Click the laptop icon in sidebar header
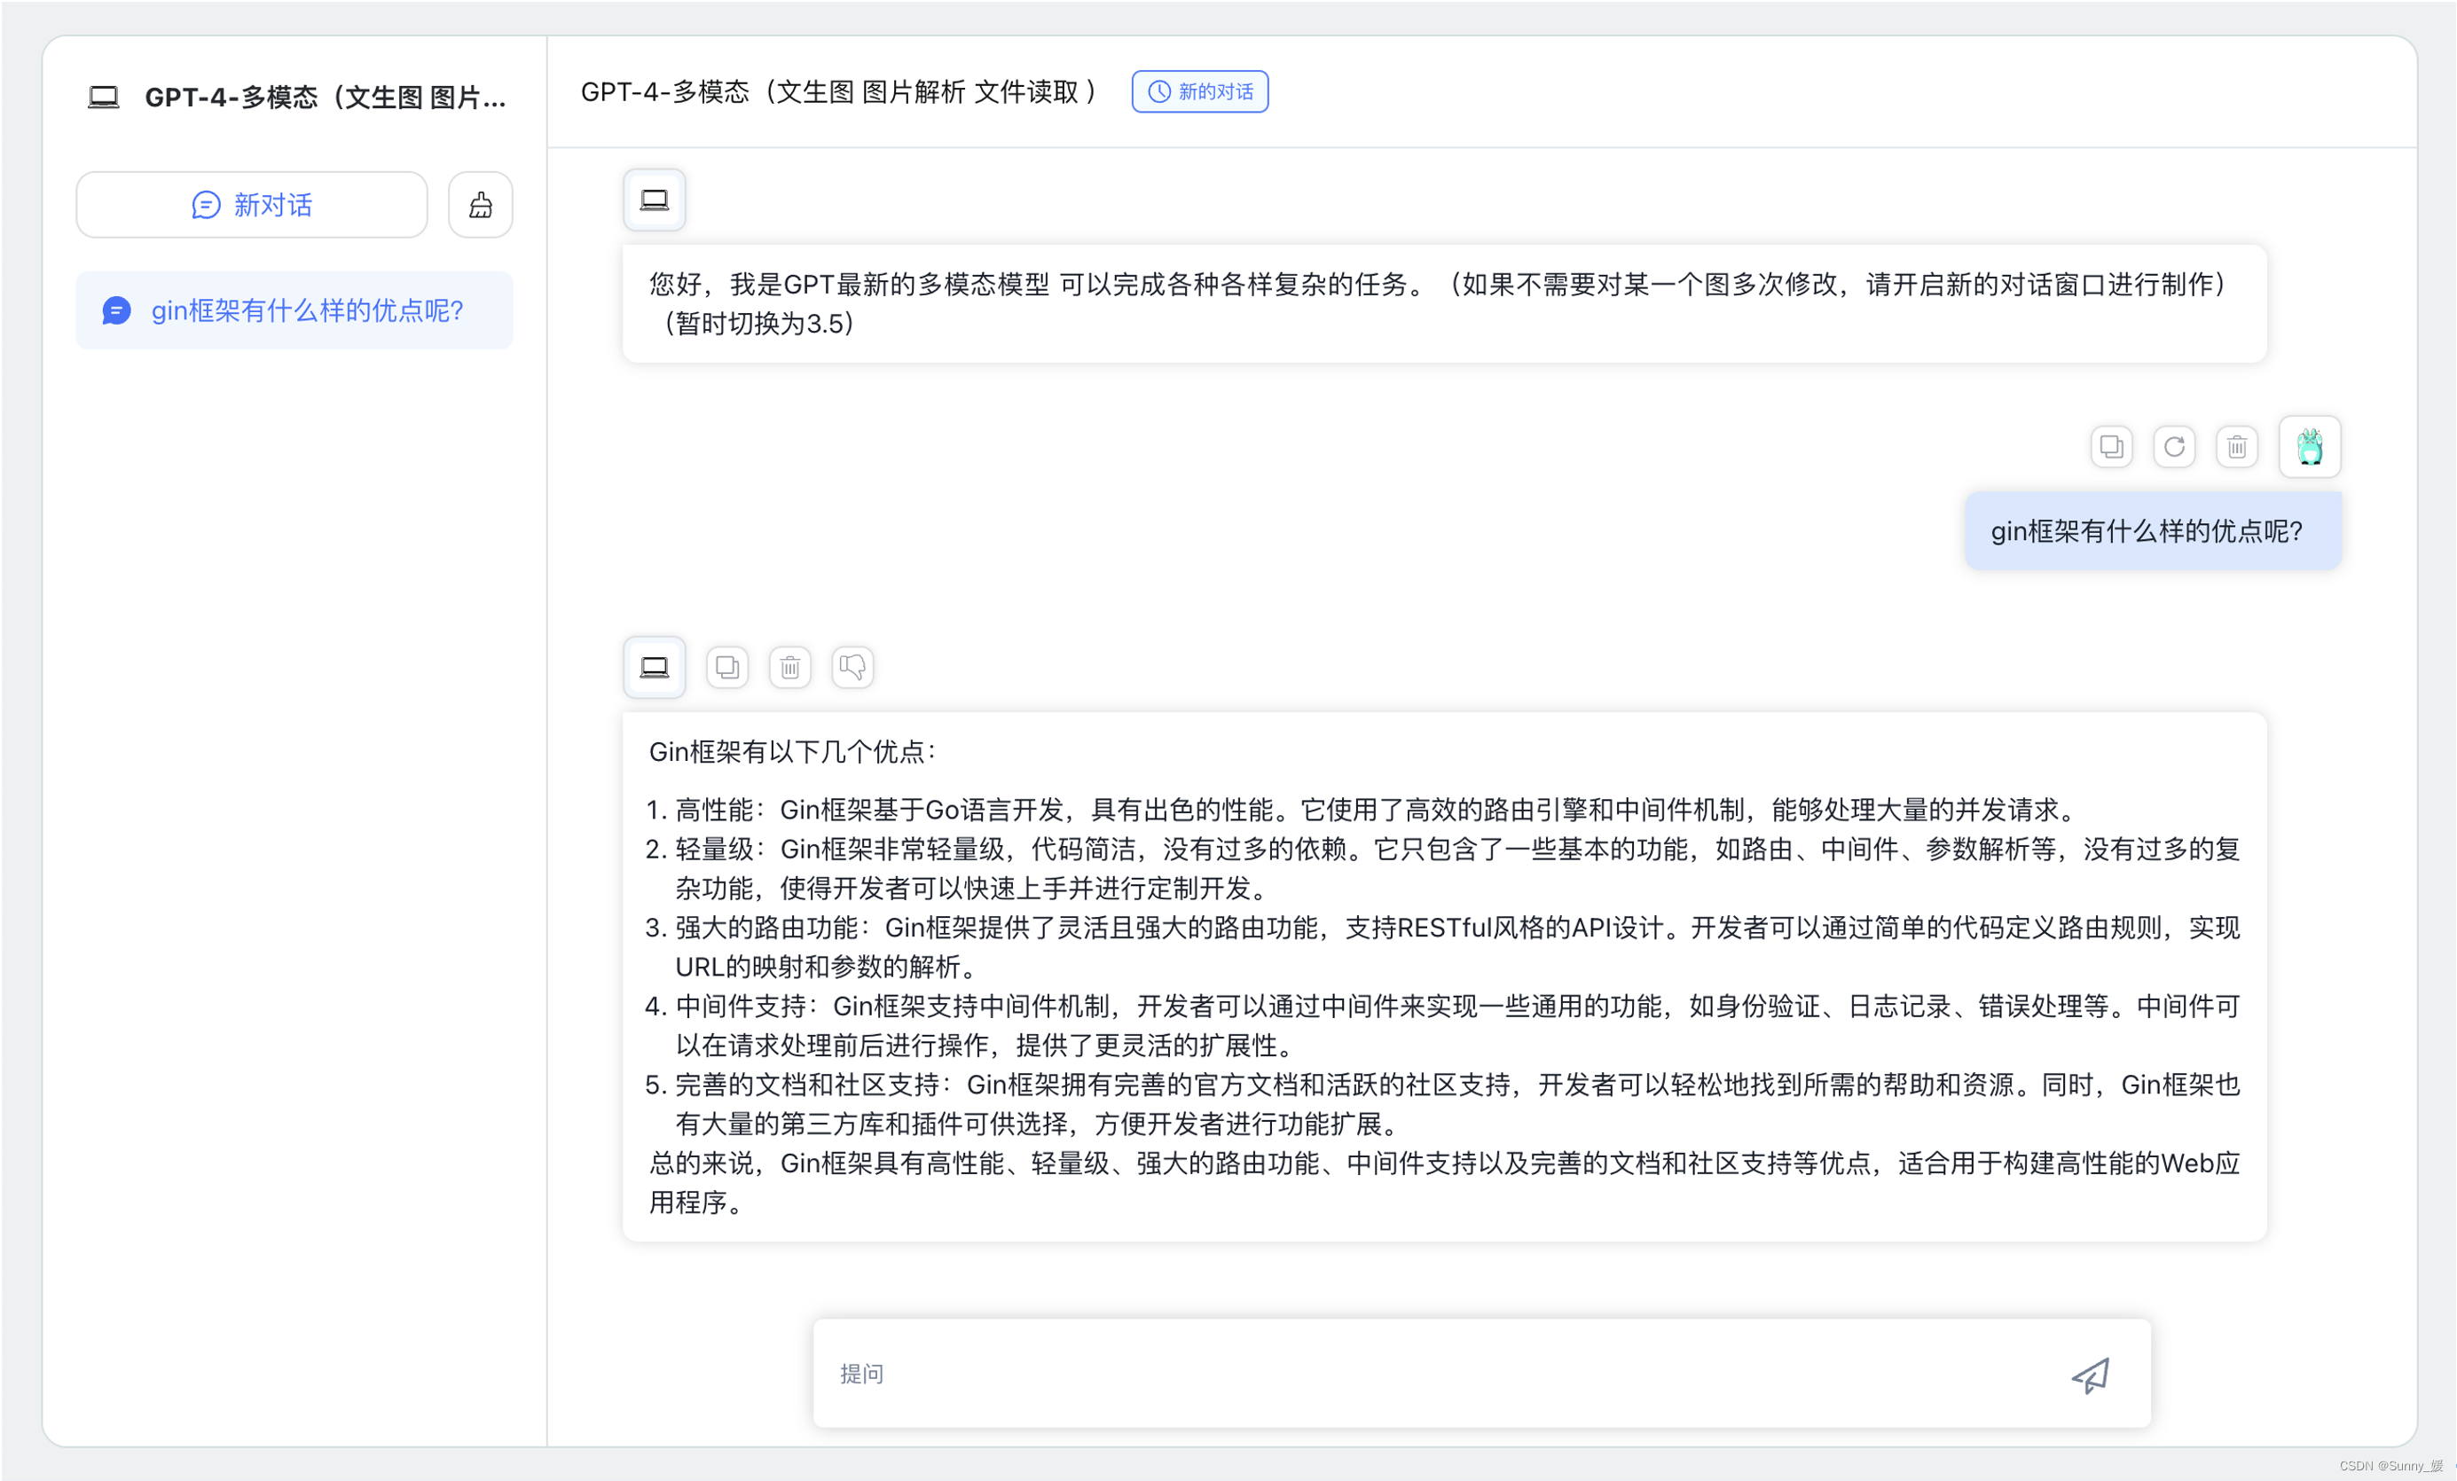The width and height of the screenshot is (2457, 1481). (x=104, y=97)
